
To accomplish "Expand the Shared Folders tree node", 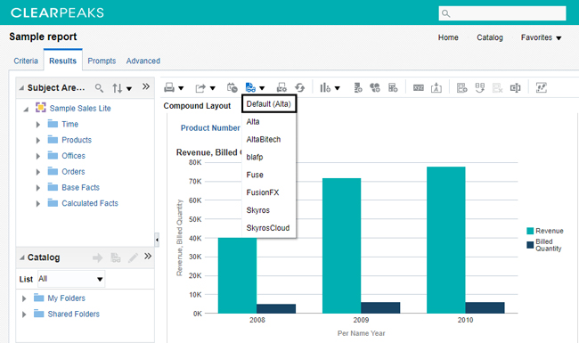I will click(x=24, y=314).
